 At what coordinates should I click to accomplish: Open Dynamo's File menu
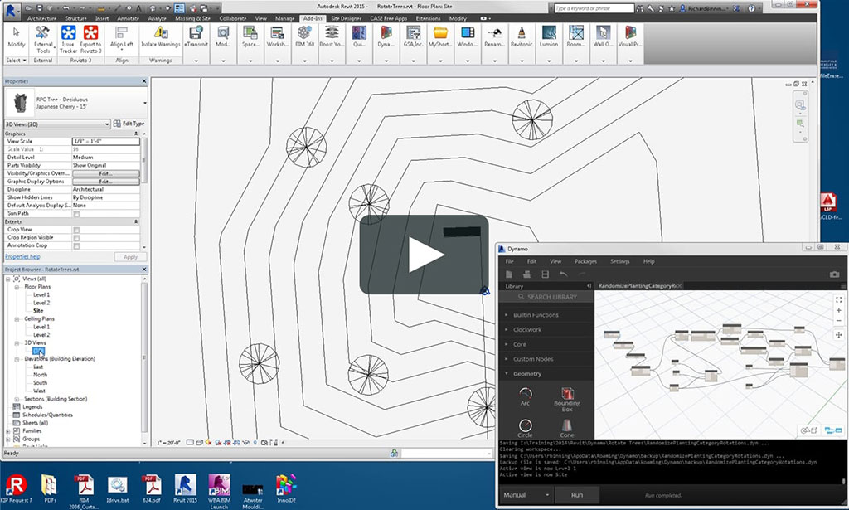(509, 261)
